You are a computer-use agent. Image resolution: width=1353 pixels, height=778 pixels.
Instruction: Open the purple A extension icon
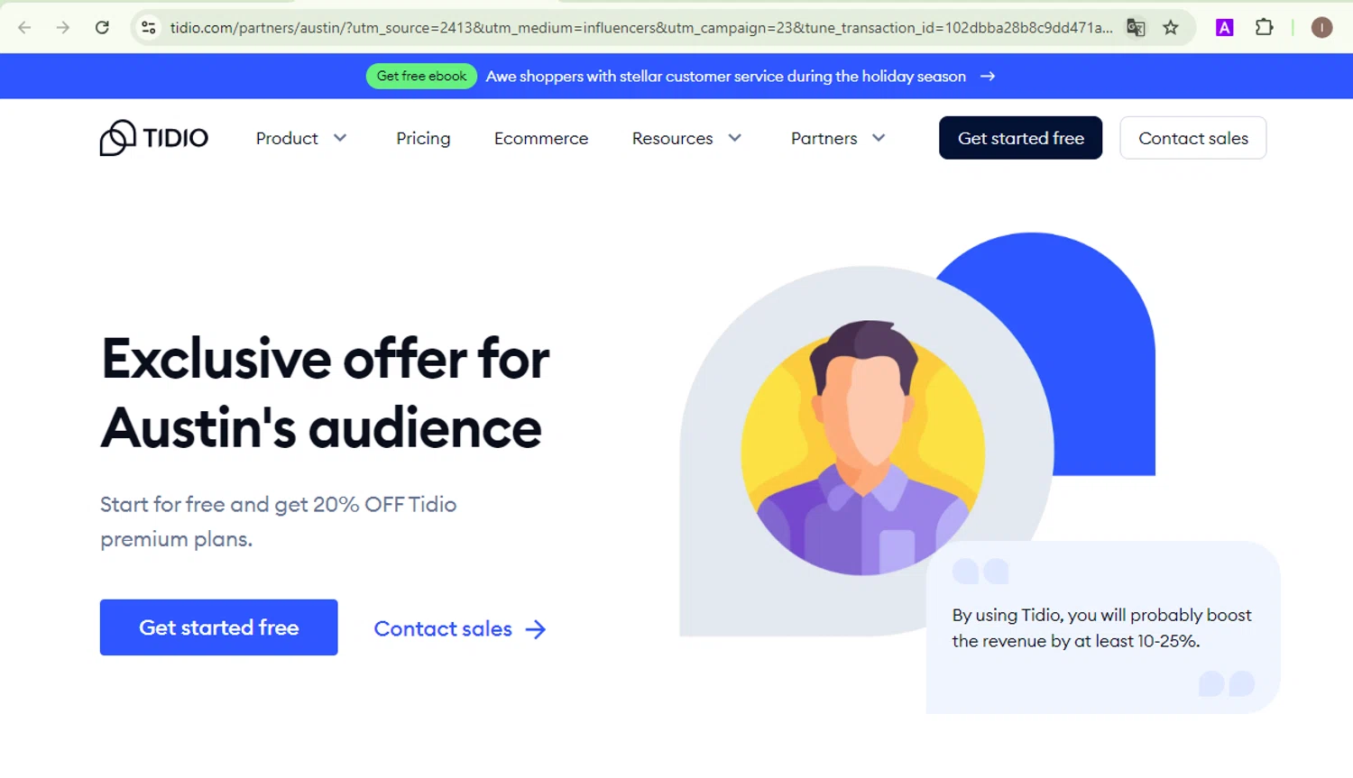pyautogui.click(x=1224, y=28)
